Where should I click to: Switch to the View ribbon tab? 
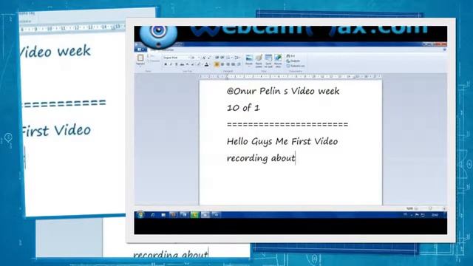coord(169,50)
